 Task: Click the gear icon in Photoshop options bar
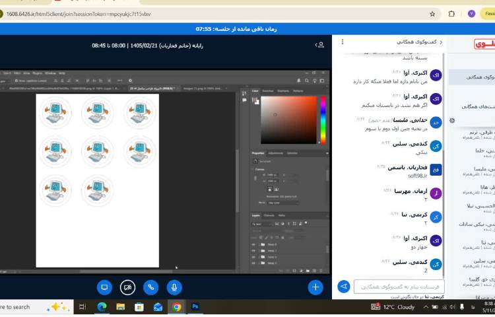tap(131, 81)
